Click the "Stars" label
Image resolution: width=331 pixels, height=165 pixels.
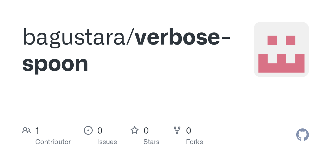pos(151,142)
